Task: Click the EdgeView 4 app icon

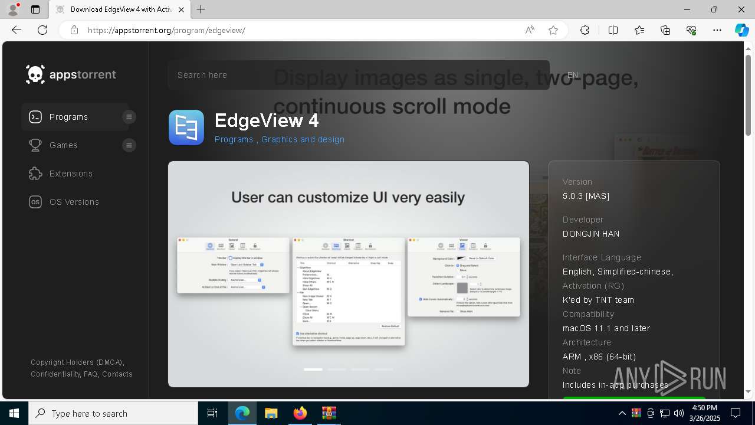Action: pos(186,127)
